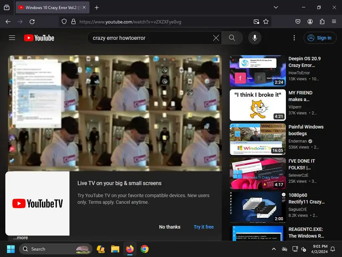Screen dimensions: 342x257
Task: View site security padlock information
Action: [73, 22]
